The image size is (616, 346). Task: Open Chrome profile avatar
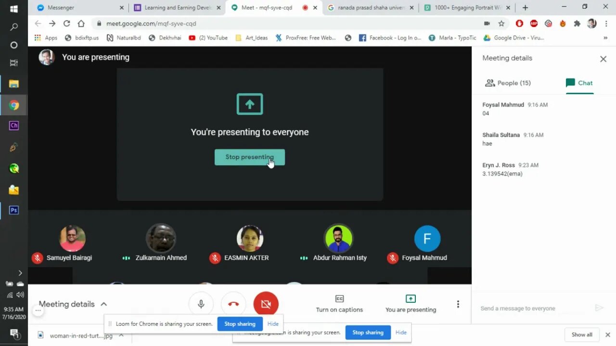(x=592, y=24)
